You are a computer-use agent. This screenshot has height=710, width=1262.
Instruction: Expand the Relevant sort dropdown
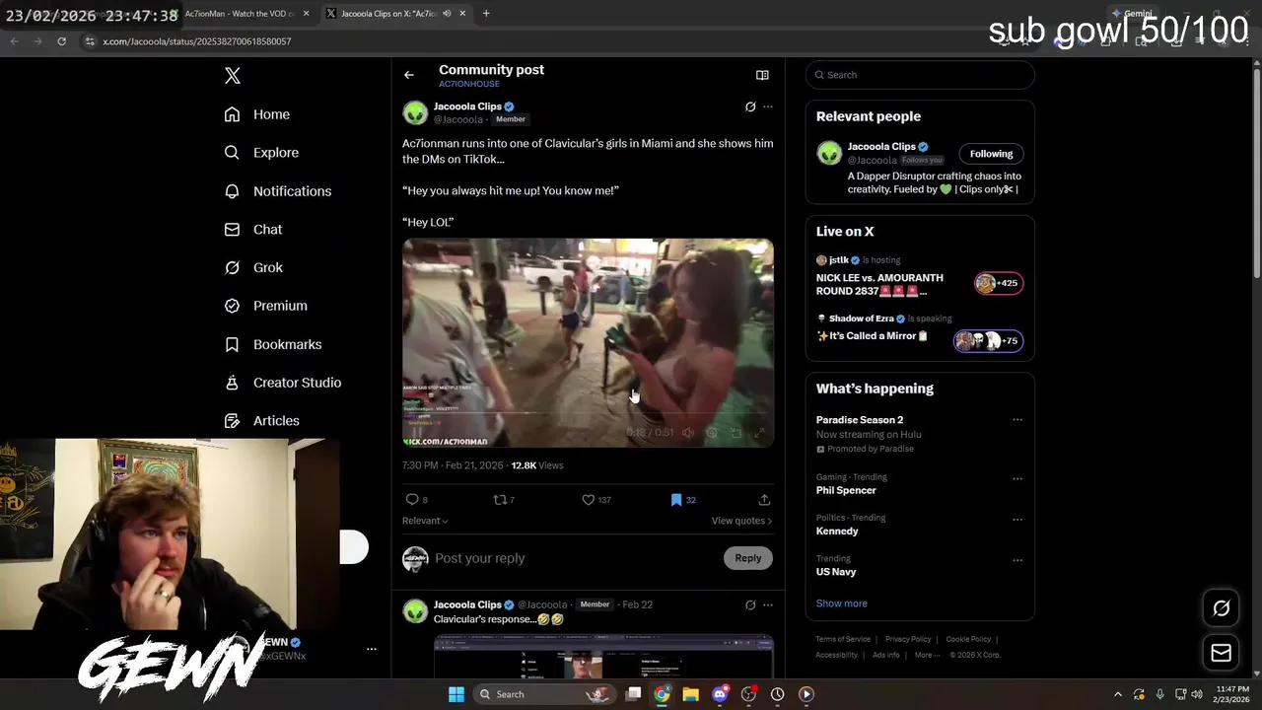tap(425, 521)
